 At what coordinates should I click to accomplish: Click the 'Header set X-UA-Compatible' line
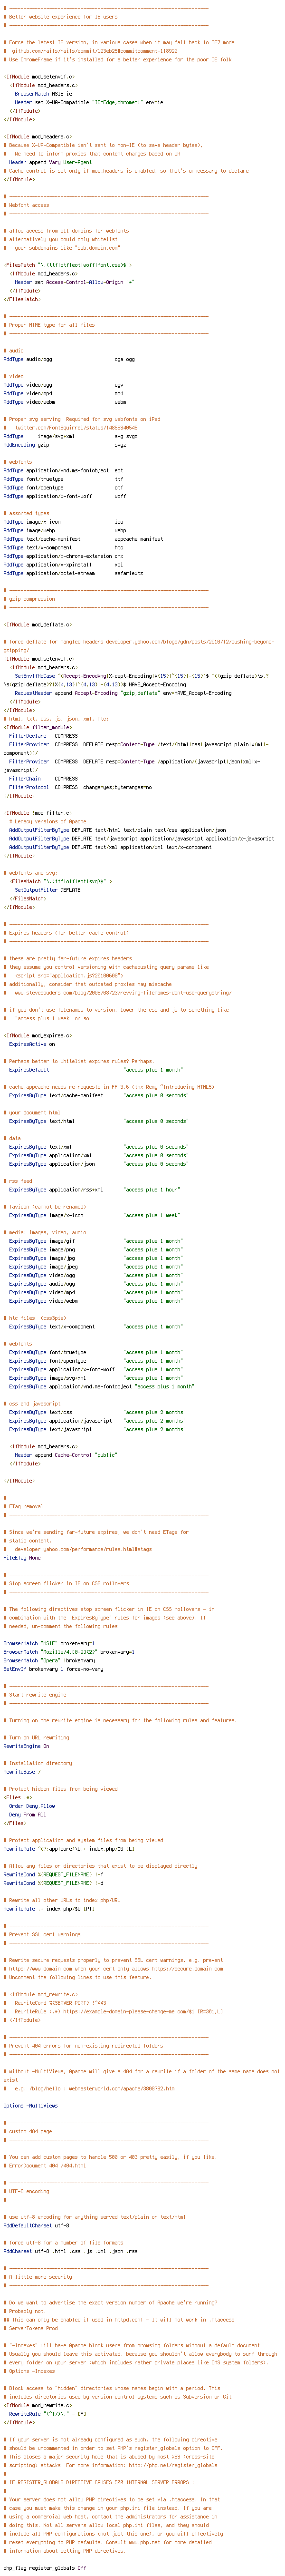click(89, 102)
